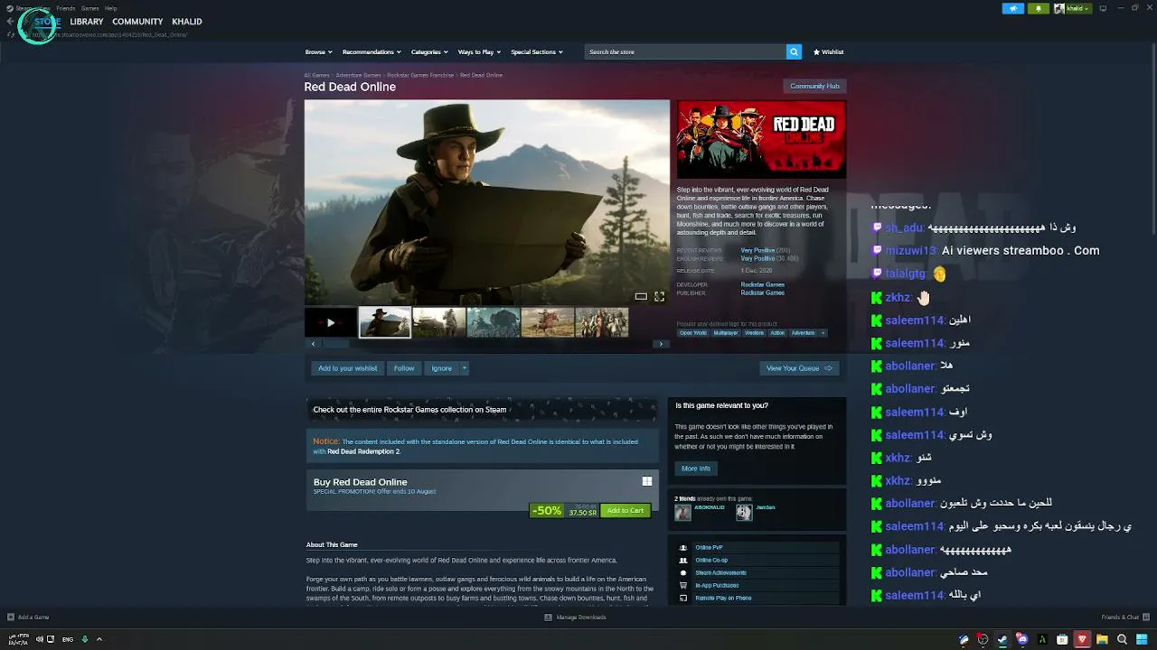Click More Info button
1157x650 pixels.
[696, 469]
